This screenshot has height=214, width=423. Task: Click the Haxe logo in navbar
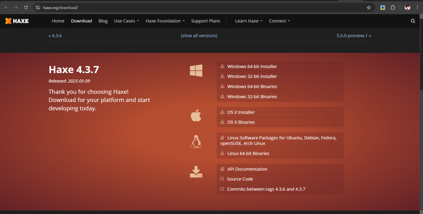[x=17, y=21]
